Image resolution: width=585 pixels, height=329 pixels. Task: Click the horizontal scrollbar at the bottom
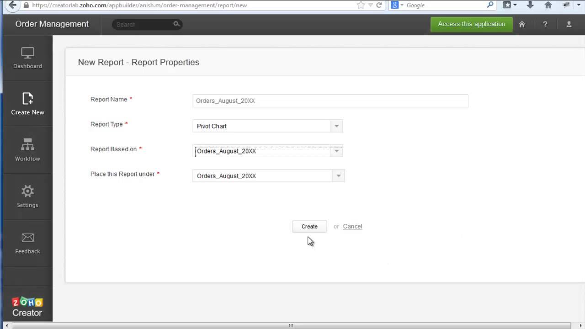pyautogui.click(x=291, y=325)
